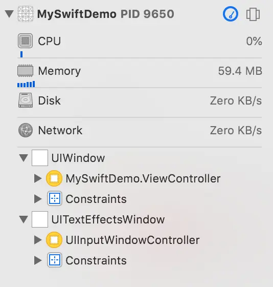Open the view hierarchy filter icon
This screenshot has height=287, width=273.
point(253,14)
